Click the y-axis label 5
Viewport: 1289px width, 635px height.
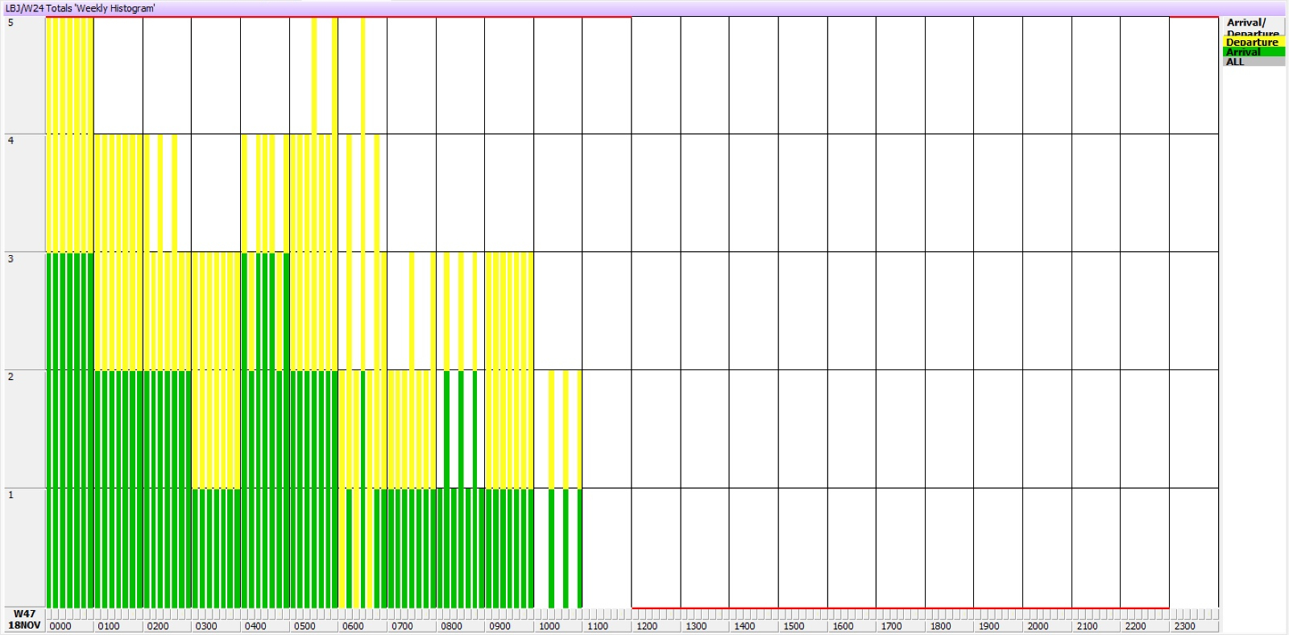(x=10, y=23)
